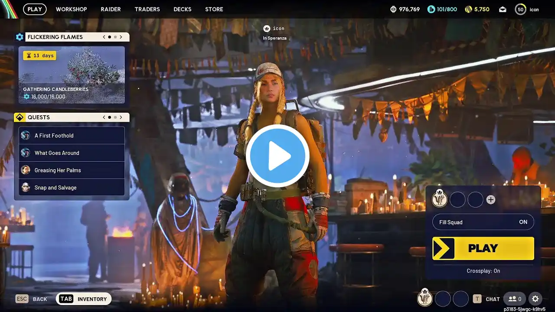Viewport: 555px width, 312px height.
Task: Click the player name icon beside level badge
Action: 534,10
